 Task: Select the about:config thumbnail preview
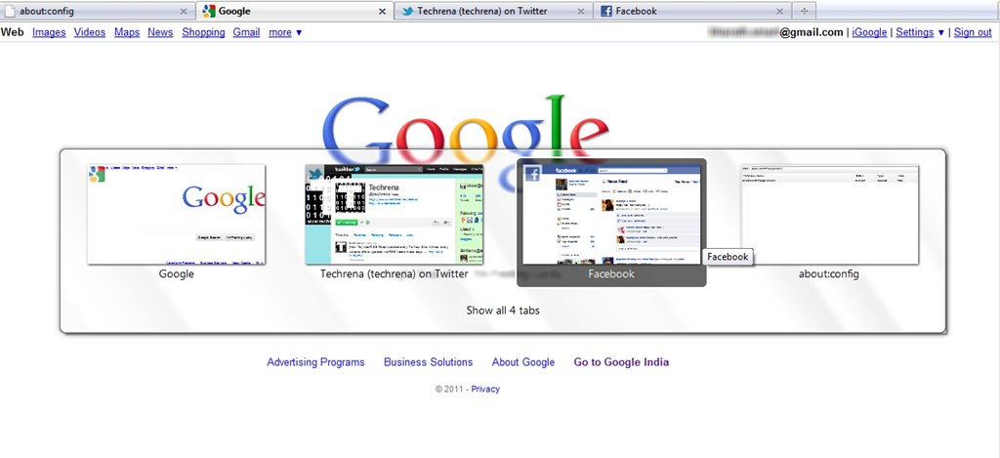coord(829,214)
